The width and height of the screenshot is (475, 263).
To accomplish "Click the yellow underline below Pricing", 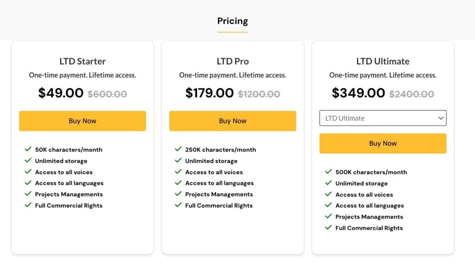I will (x=232, y=31).
